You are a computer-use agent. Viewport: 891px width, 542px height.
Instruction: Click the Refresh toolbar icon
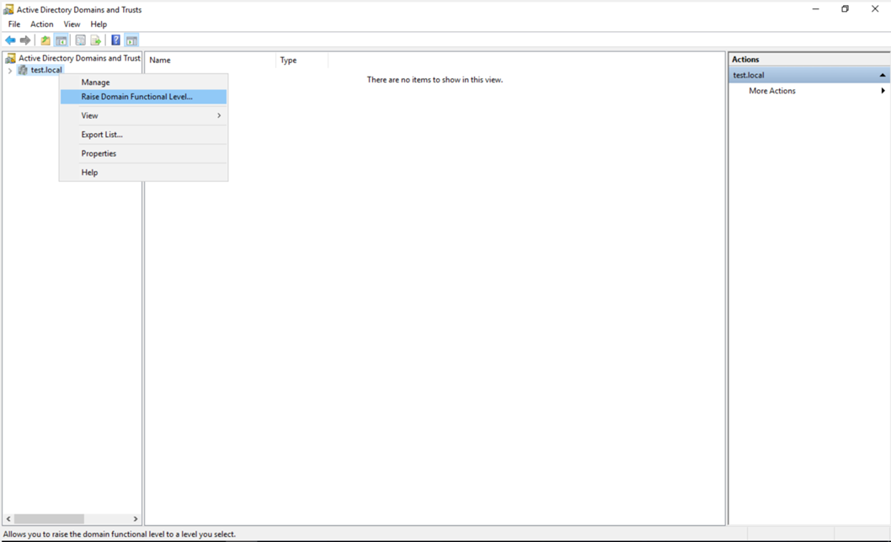(x=80, y=40)
